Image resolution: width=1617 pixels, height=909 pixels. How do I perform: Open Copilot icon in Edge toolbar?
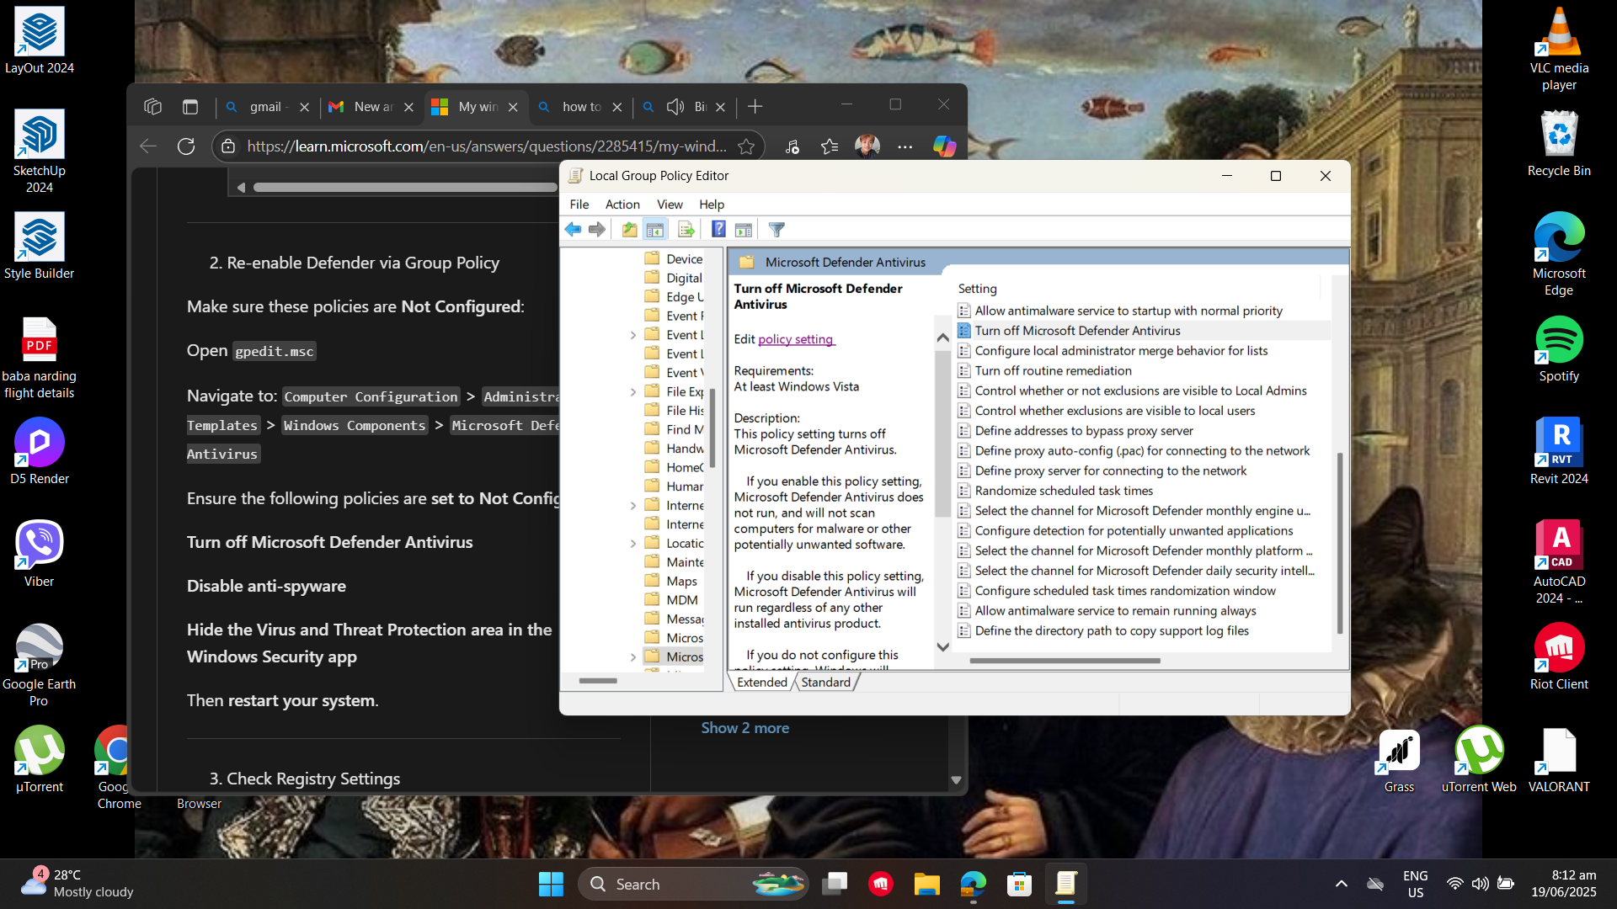944,146
